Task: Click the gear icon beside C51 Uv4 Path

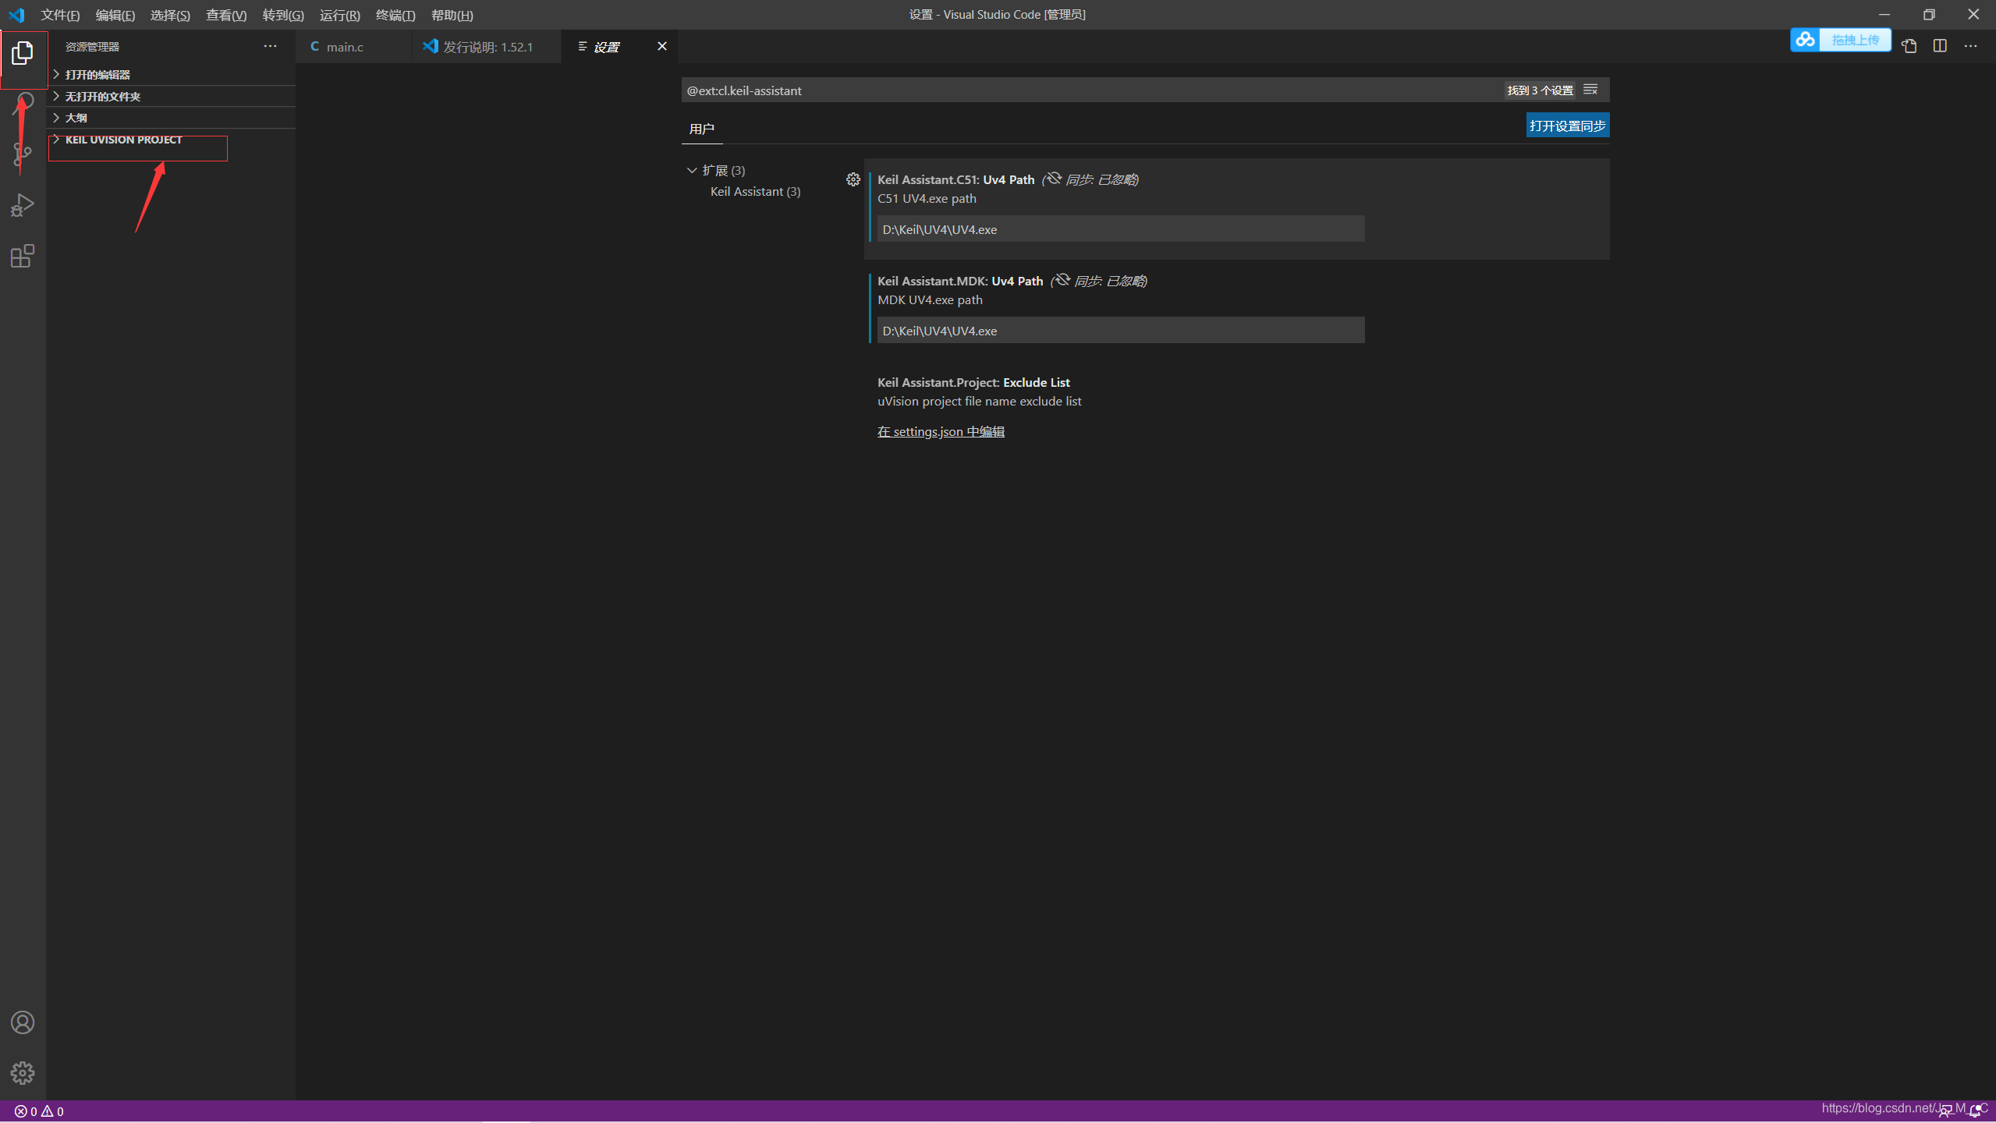Action: click(x=853, y=179)
